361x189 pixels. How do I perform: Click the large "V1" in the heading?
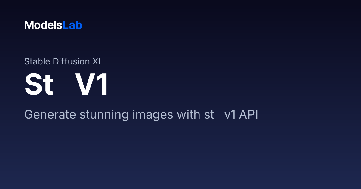pos(92,85)
